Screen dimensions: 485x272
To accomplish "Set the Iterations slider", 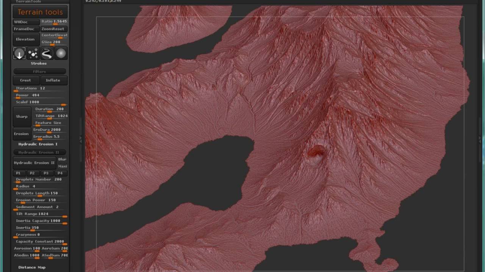I will click(40, 89).
